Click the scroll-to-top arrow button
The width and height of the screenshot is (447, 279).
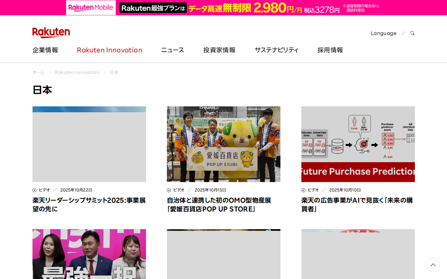pos(433,265)
